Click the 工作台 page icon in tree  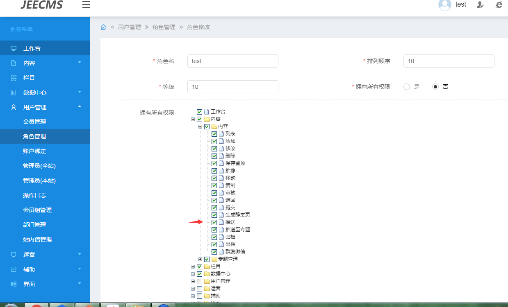click(x=207, y=112)
